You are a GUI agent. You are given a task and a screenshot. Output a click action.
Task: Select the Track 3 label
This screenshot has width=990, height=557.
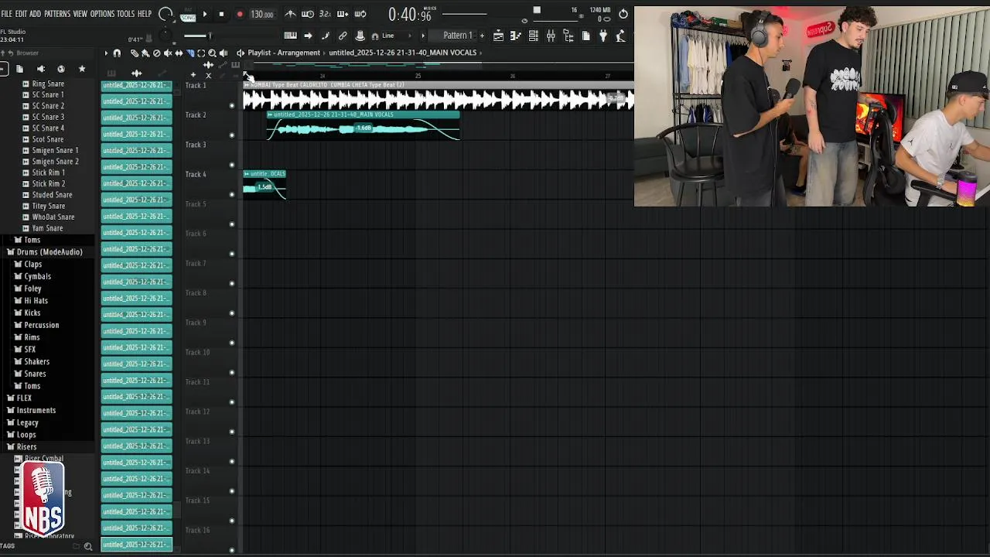pyautogui.click(x=196, y=145)
